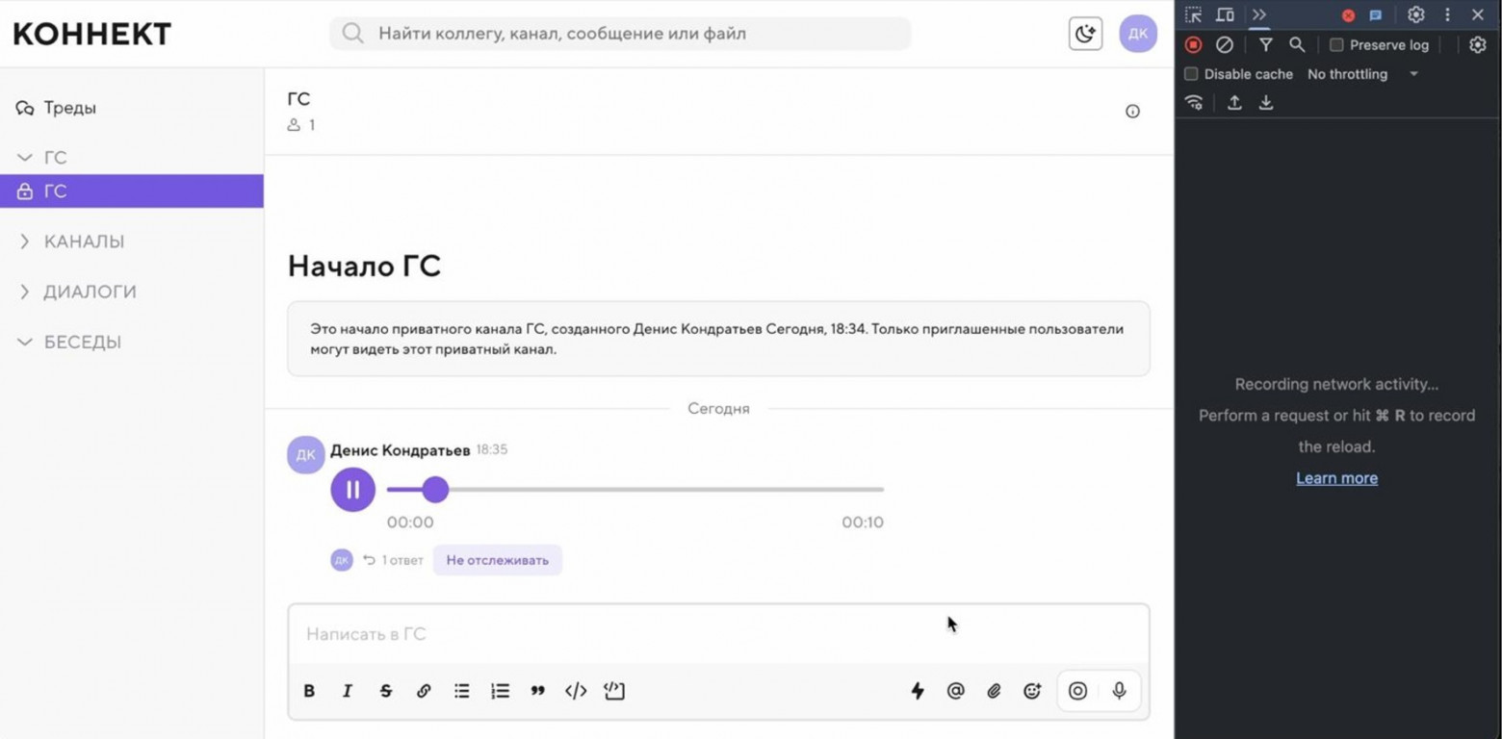1502x739 pixels.
Task: Insert an @ mention
Action: click(955, 691)
